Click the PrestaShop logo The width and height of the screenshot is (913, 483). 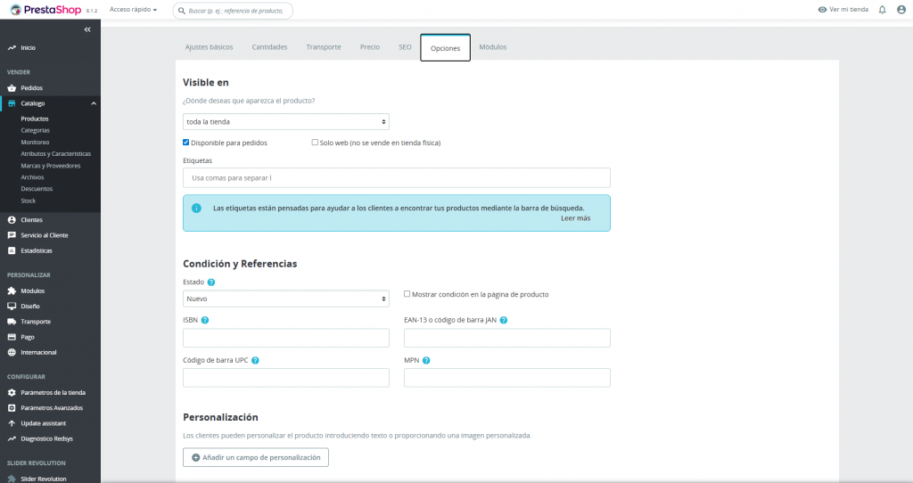click(x=45, y=9)
